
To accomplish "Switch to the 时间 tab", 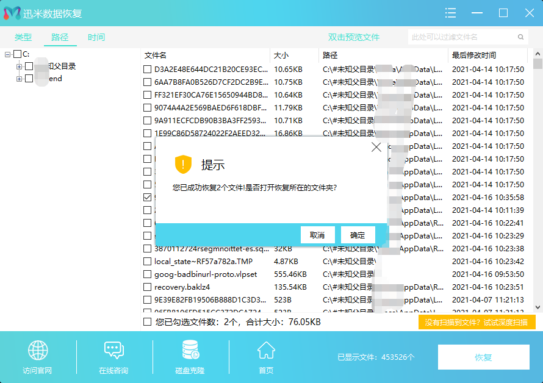I will click(x=96, y=37).
